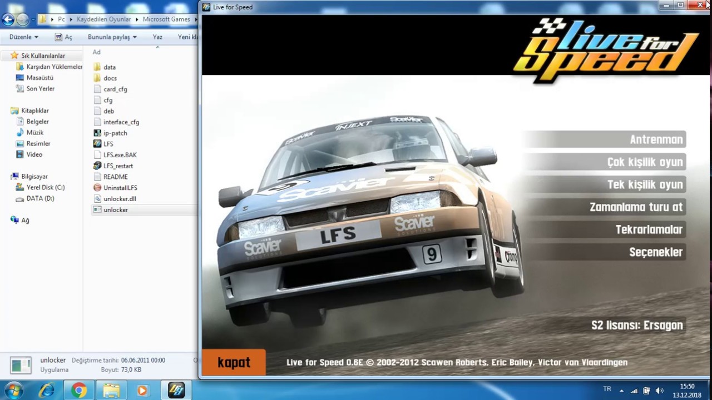
Task: Expand Pc breadcrumb arrow
Action: click(x=71, y=19)
